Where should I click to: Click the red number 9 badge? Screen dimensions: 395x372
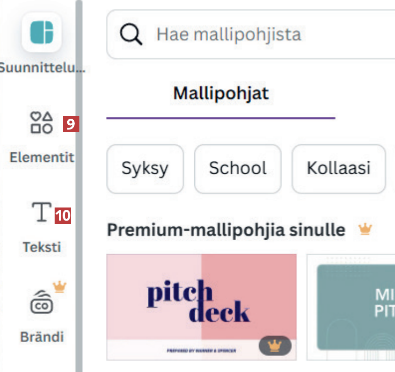[70, 124]
